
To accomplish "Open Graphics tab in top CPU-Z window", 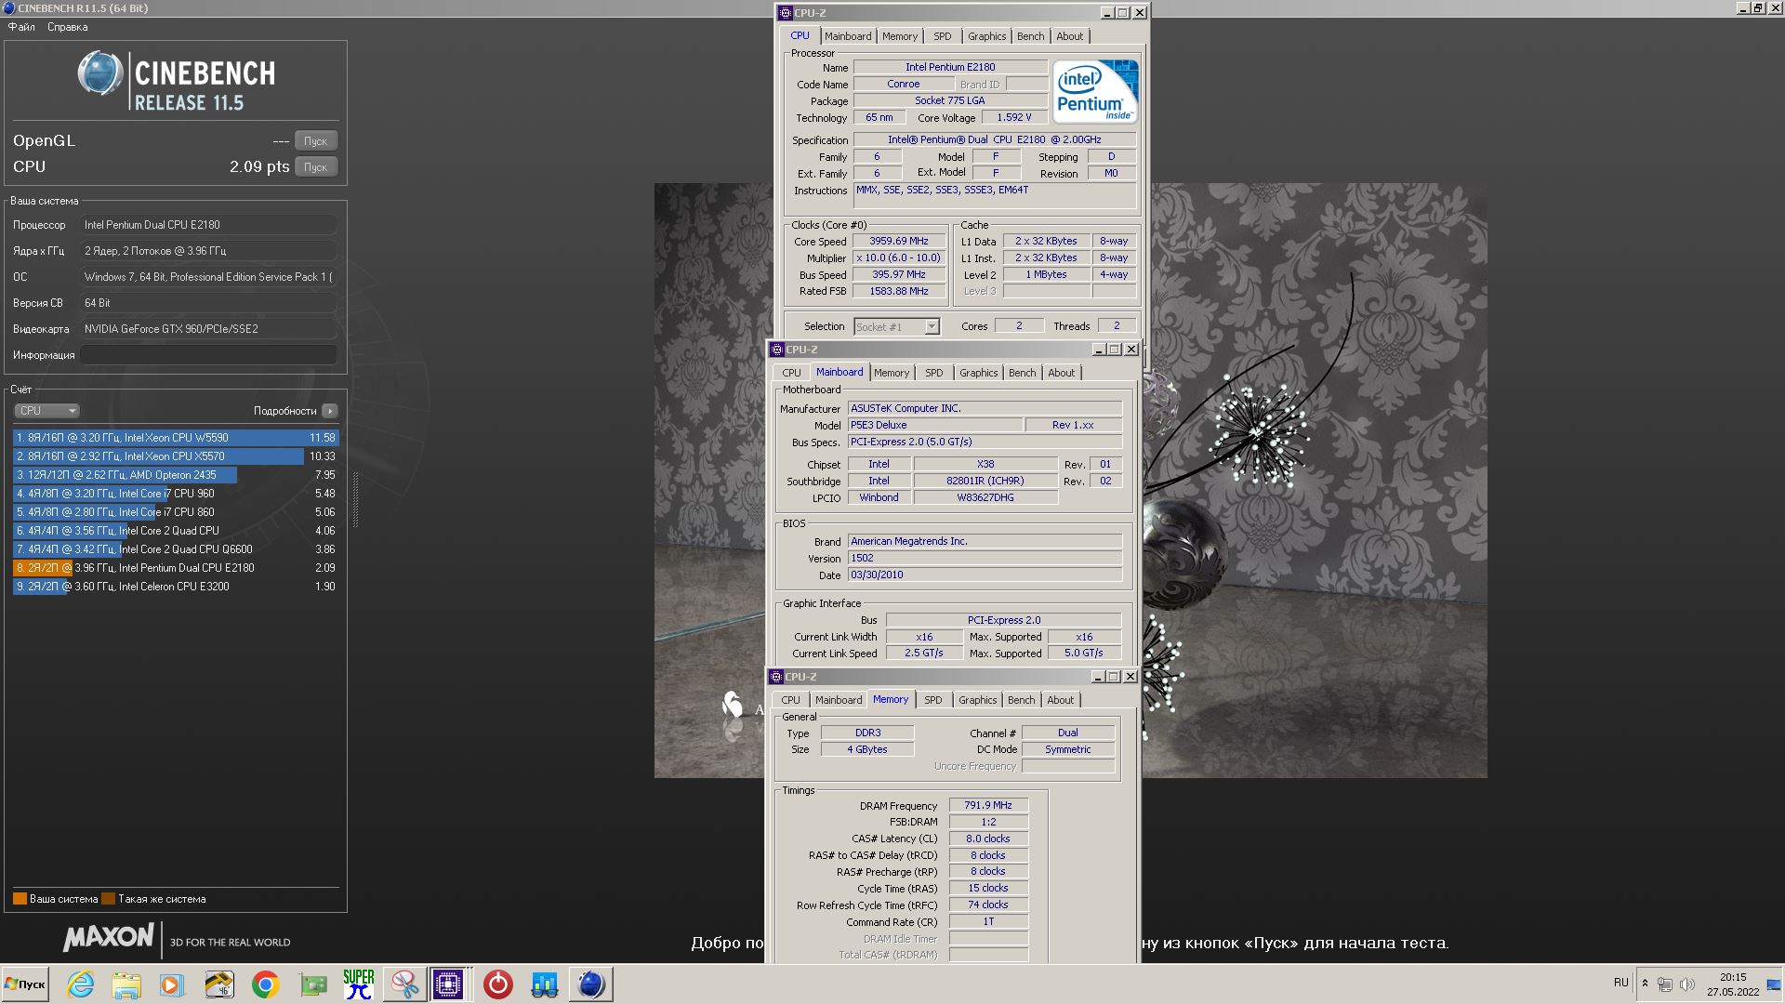I will click(x=986, y=36).
